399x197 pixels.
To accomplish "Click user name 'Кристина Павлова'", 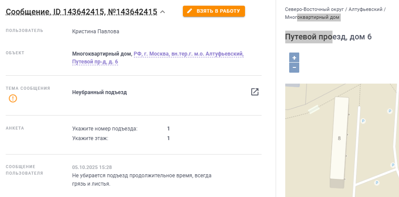I will (95, 32).
